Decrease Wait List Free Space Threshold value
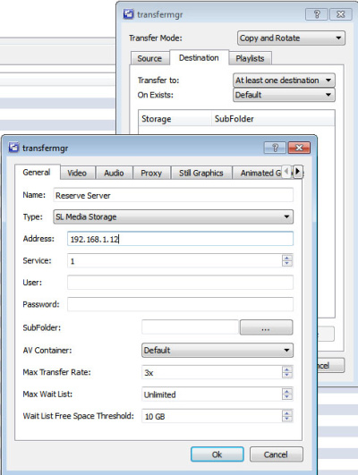Image resolution: width=358 pixels, height=475 pixels. (286, 419)
